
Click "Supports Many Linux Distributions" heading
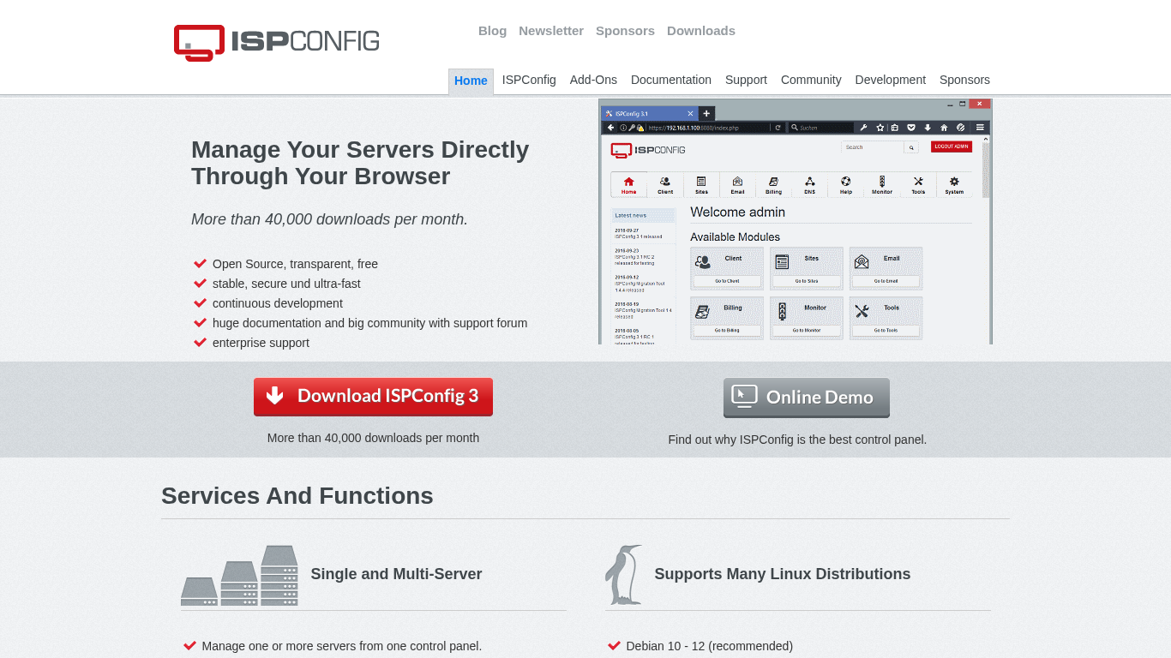point(783,574)
